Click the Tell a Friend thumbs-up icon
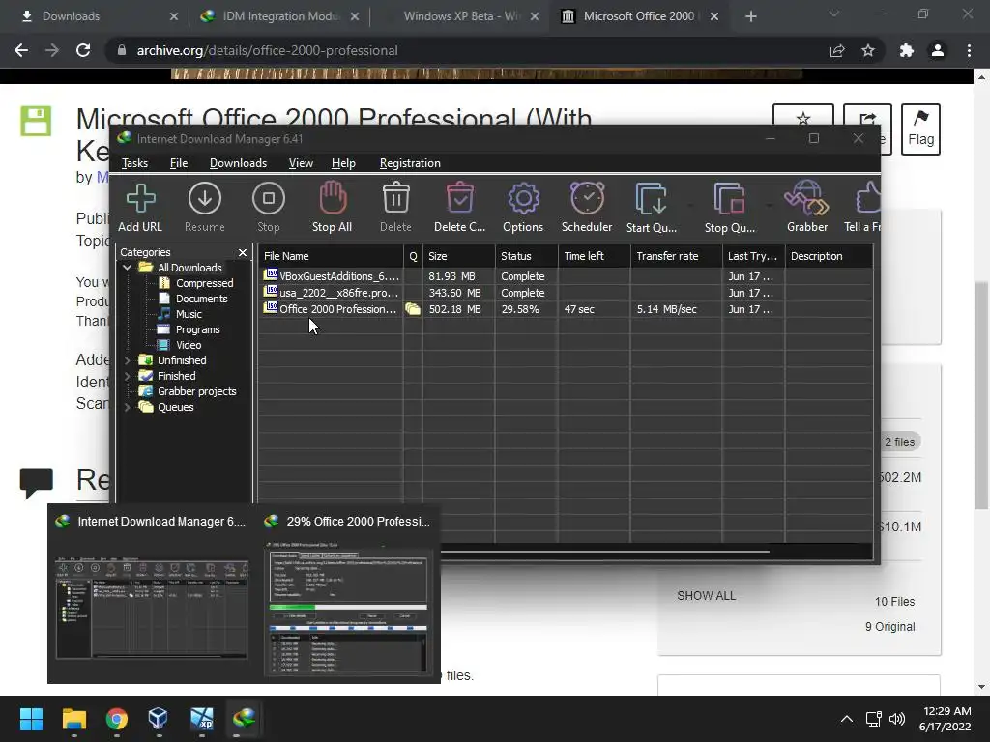990x742 pixels. pos(868,198)
